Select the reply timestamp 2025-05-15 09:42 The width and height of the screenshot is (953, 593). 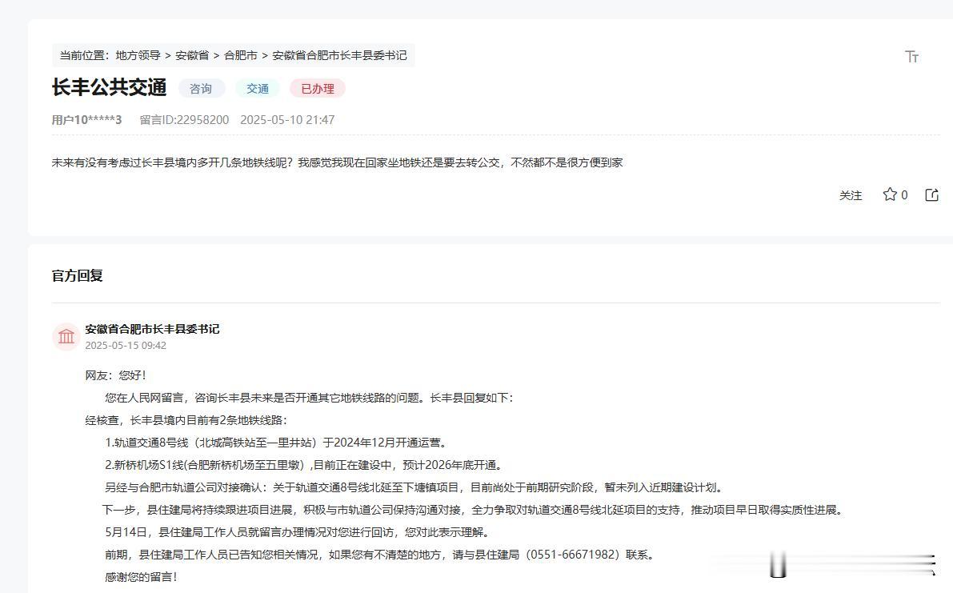[126, 345]
